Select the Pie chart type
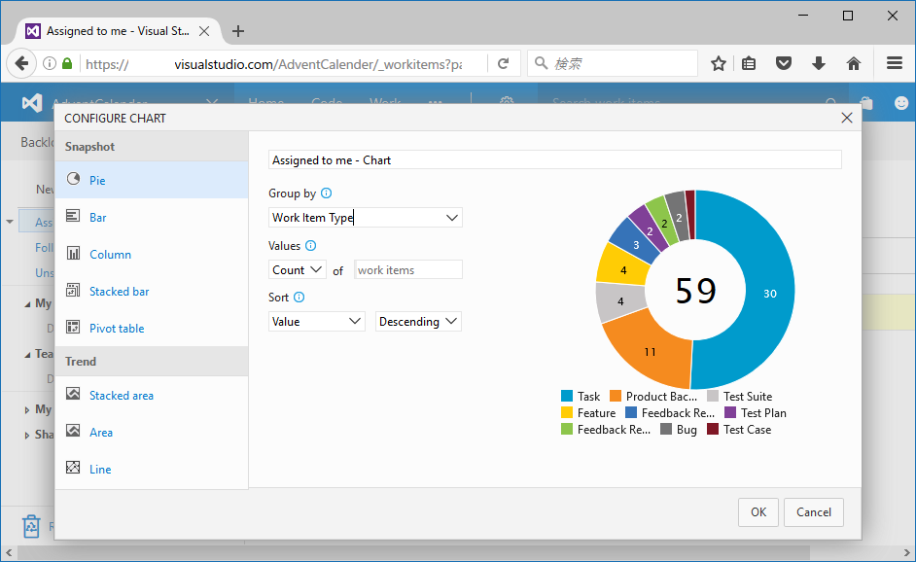 pos(152,180)
